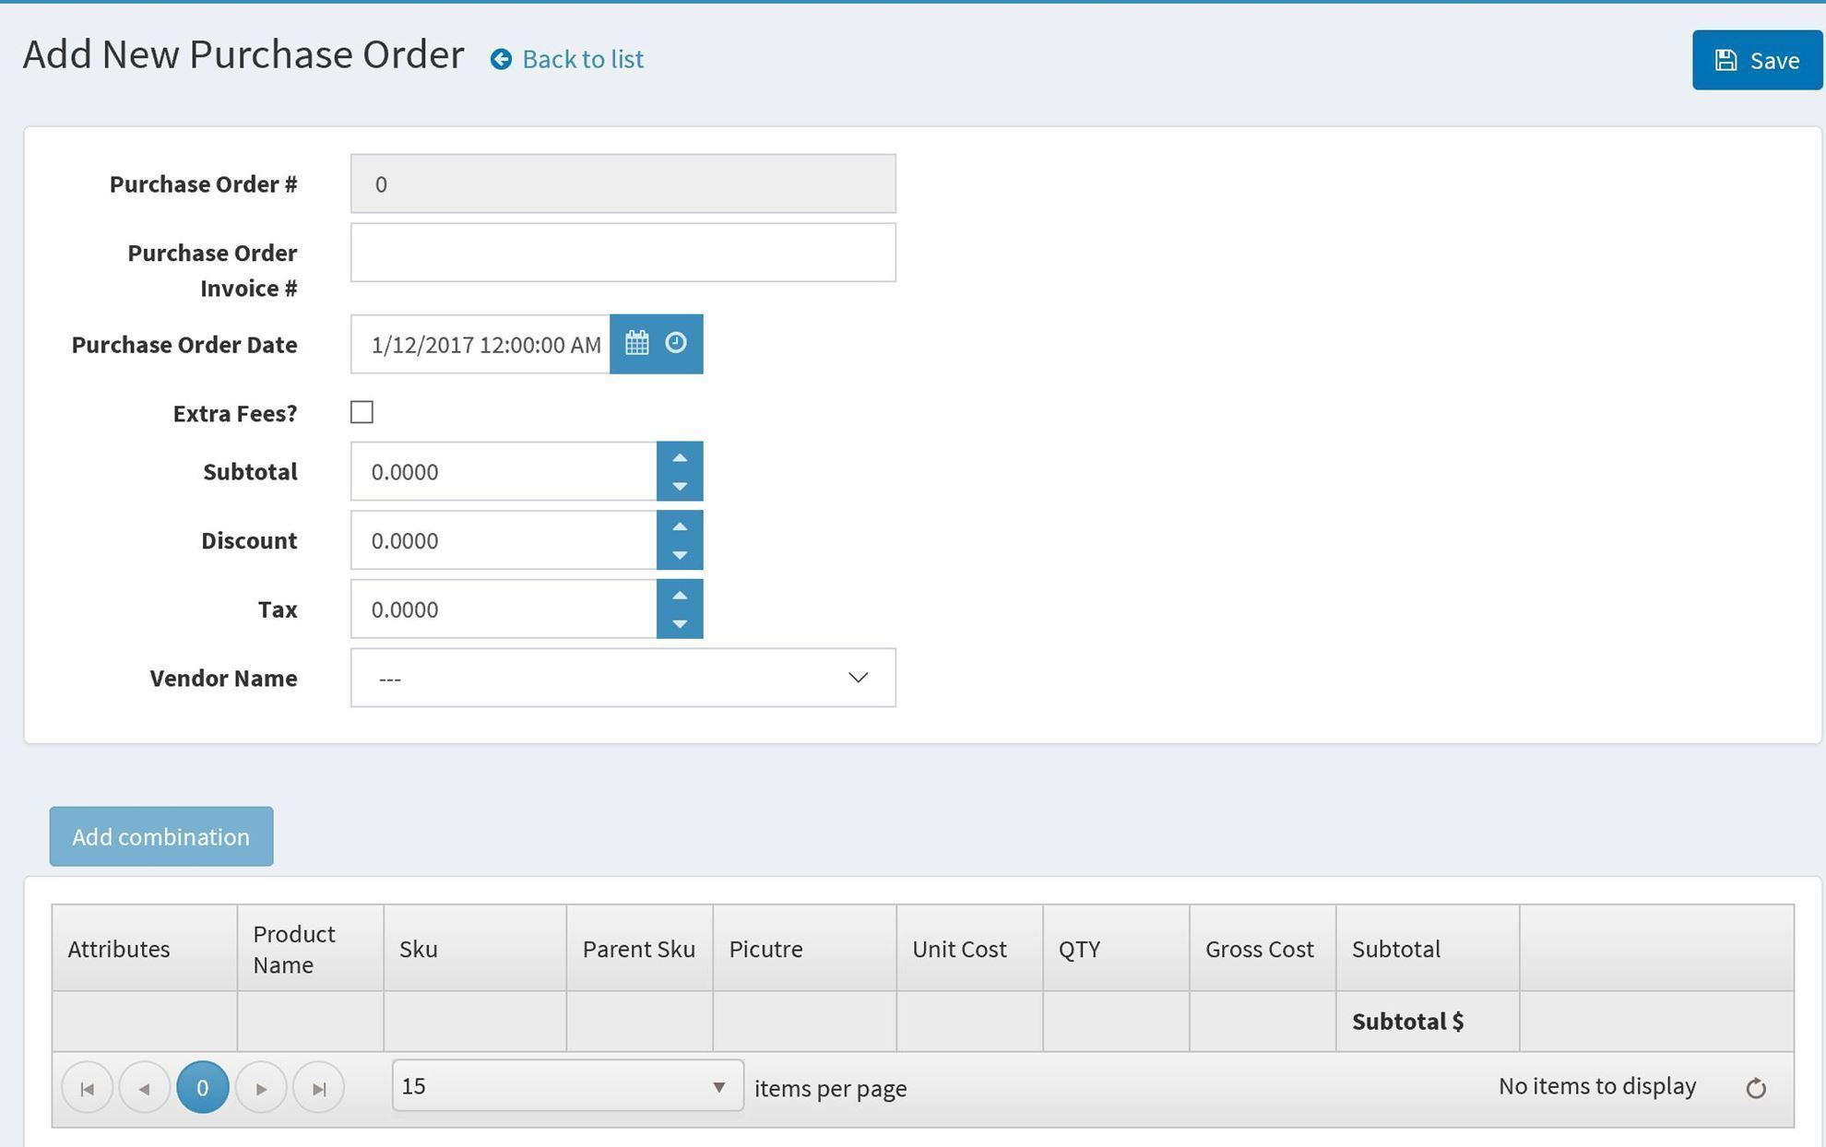Increase the Subtotal value
The image size is (1826, 1147).
click(680, 458)
